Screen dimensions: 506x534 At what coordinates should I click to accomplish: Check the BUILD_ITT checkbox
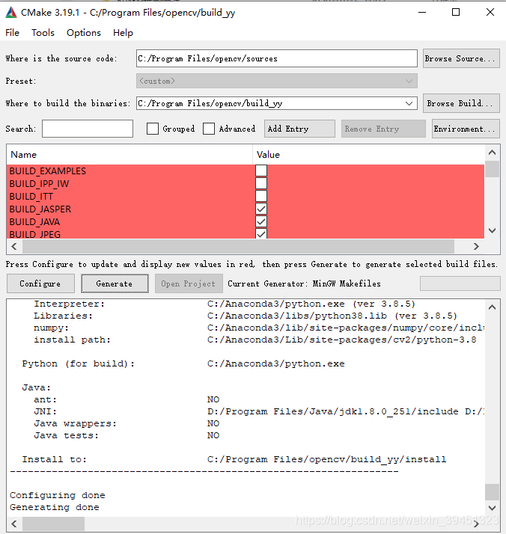tap(261, 196)
